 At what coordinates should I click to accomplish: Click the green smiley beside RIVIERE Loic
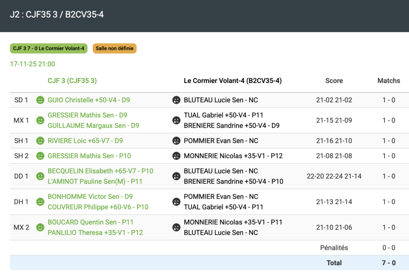tap(40, 141)
